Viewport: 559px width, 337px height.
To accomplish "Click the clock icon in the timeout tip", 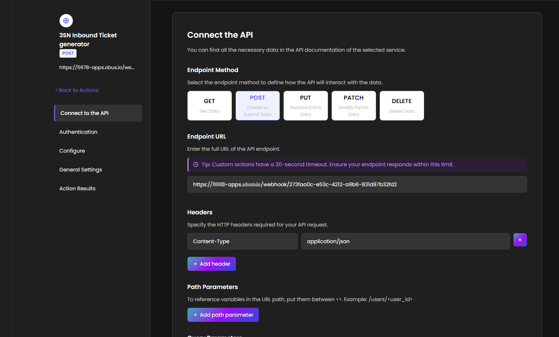I will (196, 164).
